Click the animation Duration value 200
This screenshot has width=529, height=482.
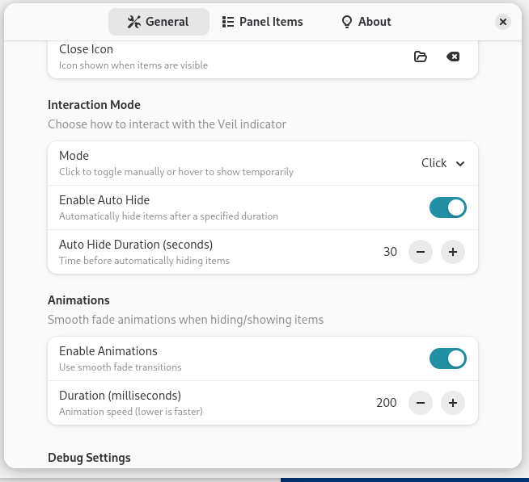click(x=387, y=403)
